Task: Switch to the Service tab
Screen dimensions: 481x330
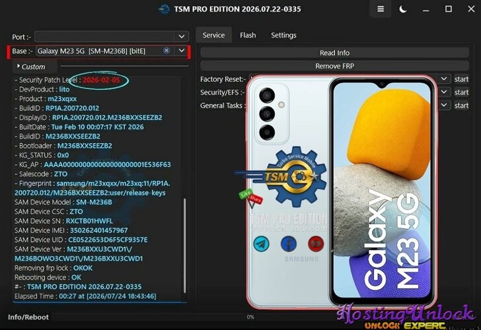Action: coord(213,35)
